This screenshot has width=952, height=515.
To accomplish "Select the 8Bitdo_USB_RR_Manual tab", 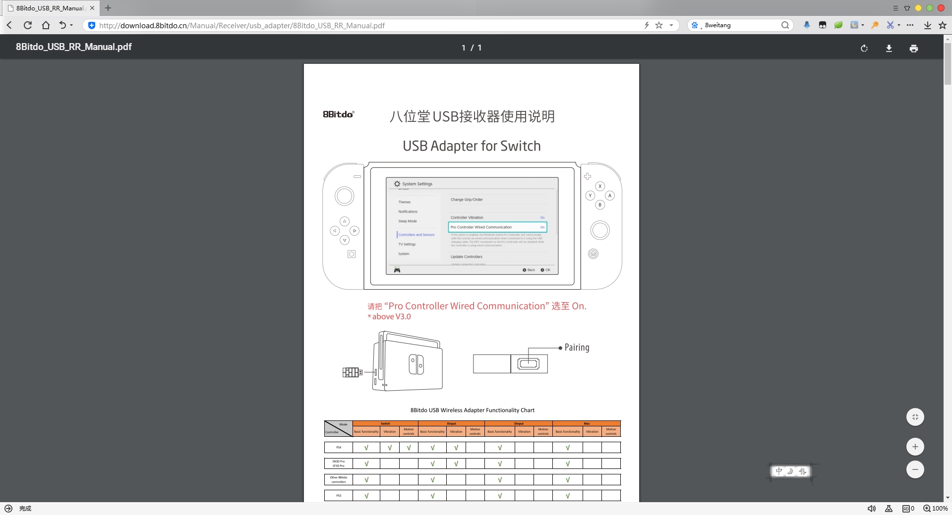I will (x=47, y=8).
